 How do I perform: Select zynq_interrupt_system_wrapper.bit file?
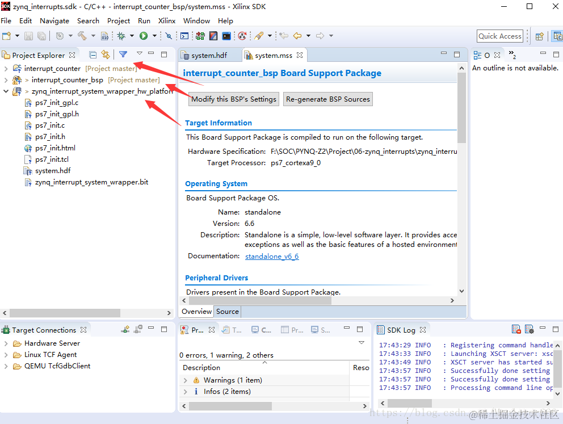coord(91,182)
